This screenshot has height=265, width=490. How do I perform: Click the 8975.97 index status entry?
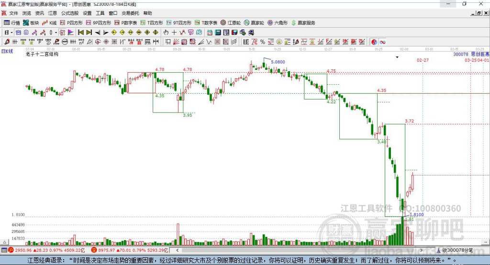pos(130,250)
